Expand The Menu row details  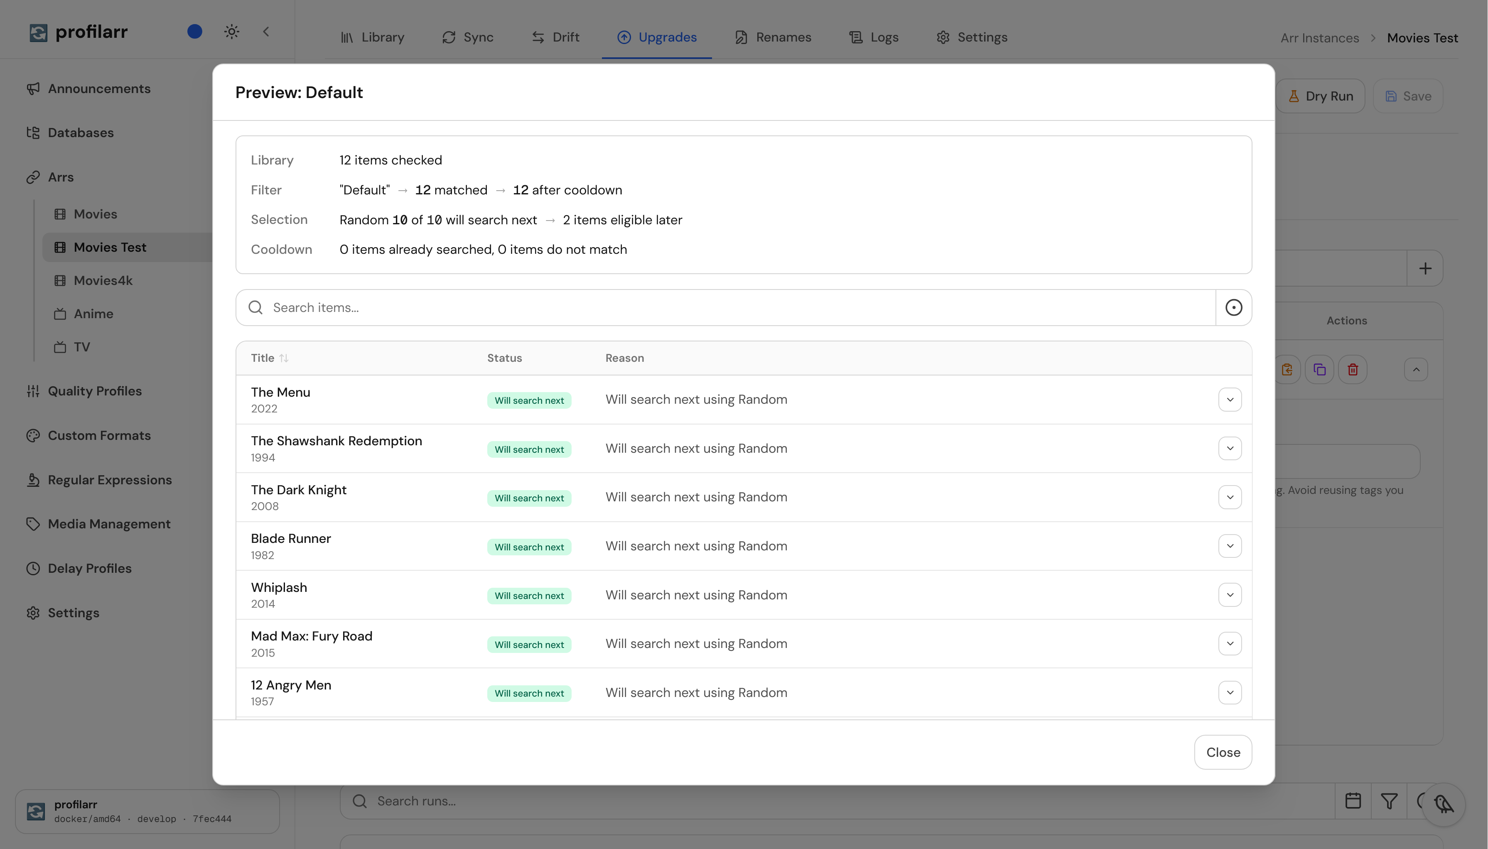pyautogui.click(x=1230, y=400)
